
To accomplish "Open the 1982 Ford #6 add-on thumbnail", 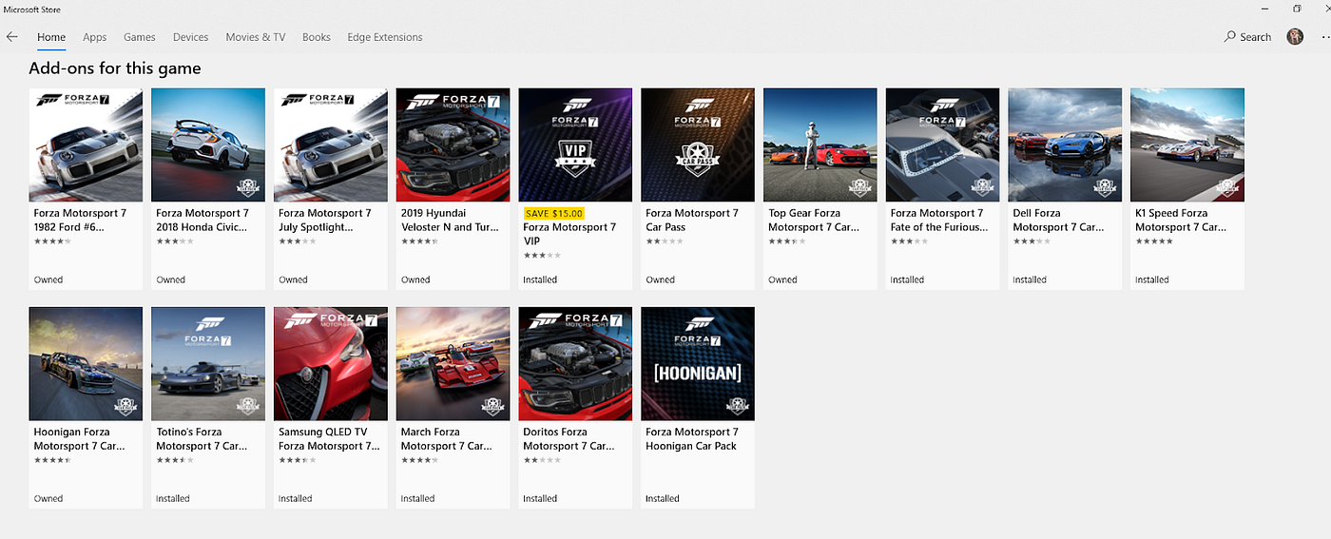I will (87, 144).
